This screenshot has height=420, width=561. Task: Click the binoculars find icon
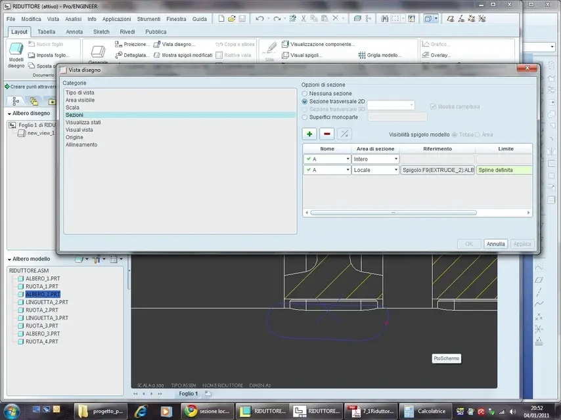[x=384, y=18]
